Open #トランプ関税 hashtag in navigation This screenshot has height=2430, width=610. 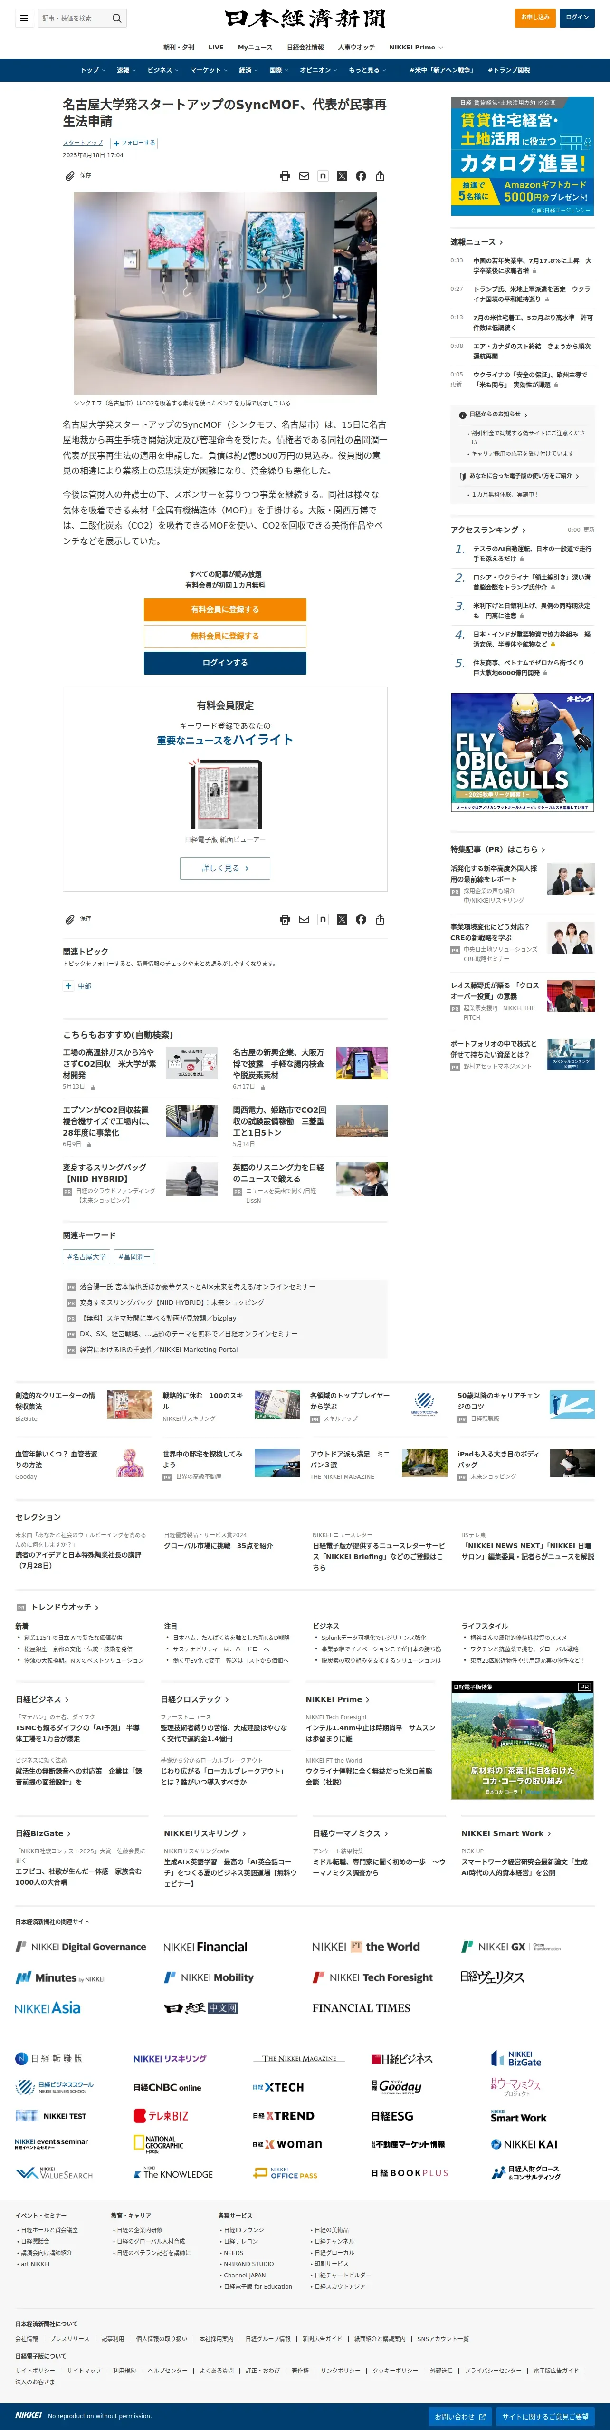pyautogui.click(x=509, y=71)
